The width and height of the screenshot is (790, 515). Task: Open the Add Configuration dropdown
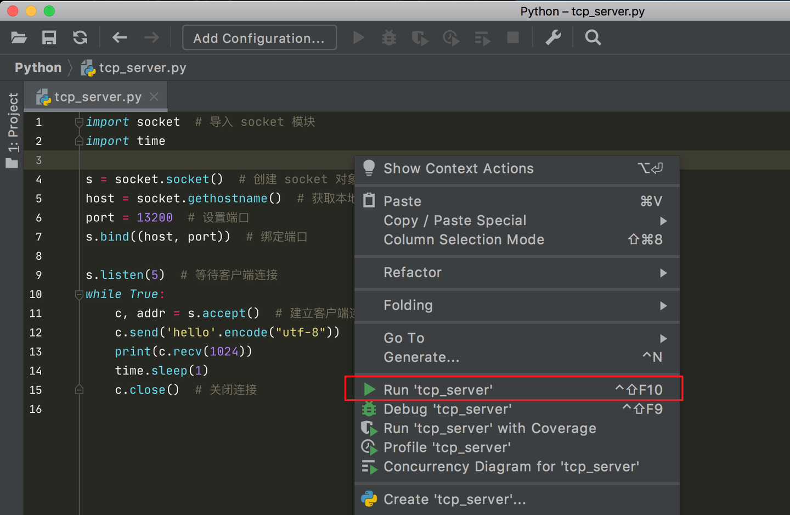259,38
